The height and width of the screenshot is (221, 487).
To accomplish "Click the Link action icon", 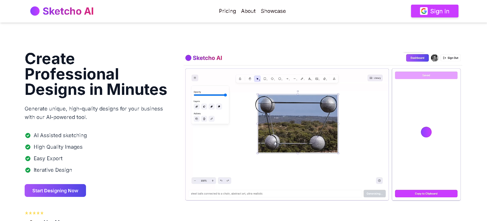I will click(212, 119).
